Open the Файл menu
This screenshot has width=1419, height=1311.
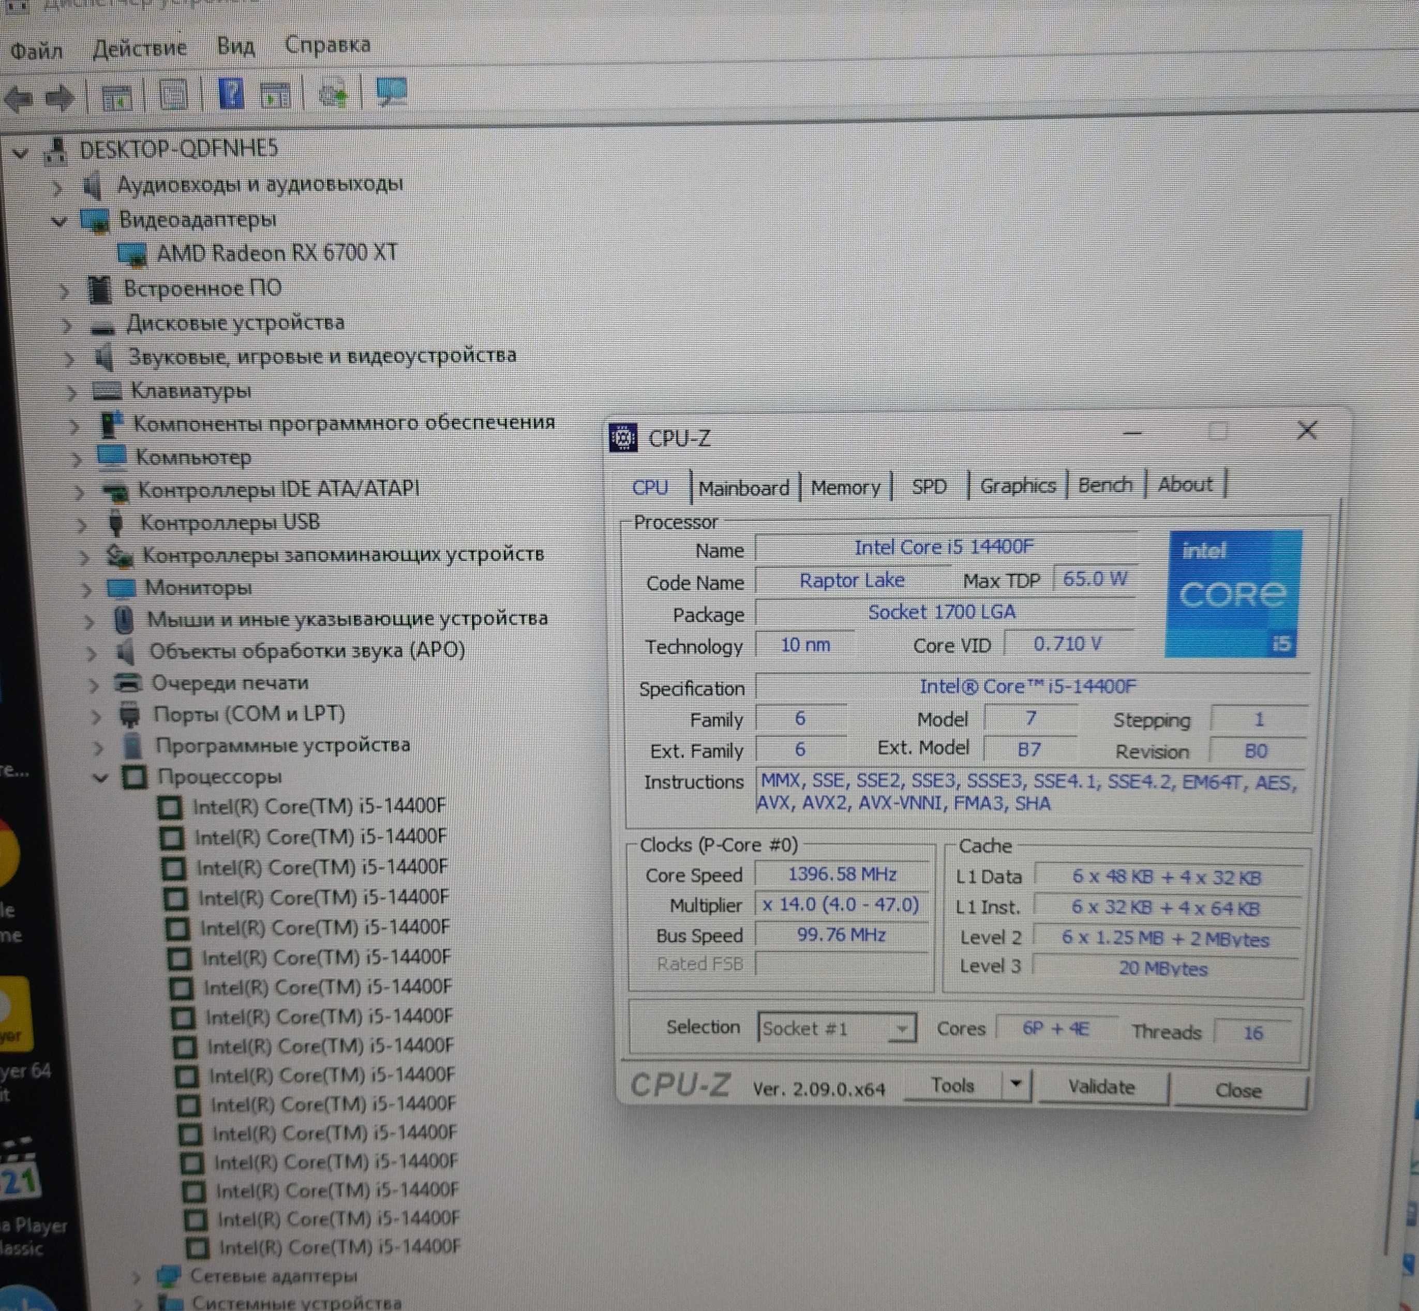(36, 51)
